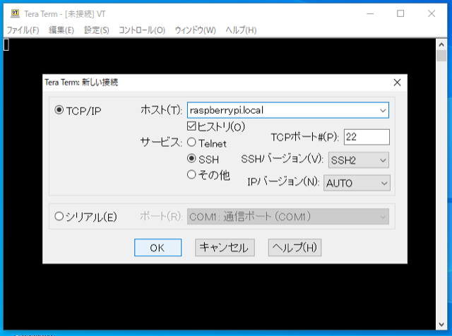Confirm the connection with OK button
452x336 pixels.
[157, 248]
